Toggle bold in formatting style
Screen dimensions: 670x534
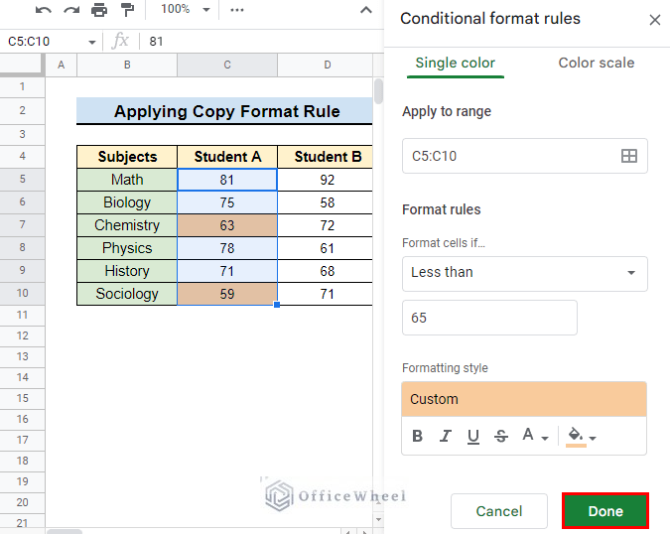(x=417, y=436)
